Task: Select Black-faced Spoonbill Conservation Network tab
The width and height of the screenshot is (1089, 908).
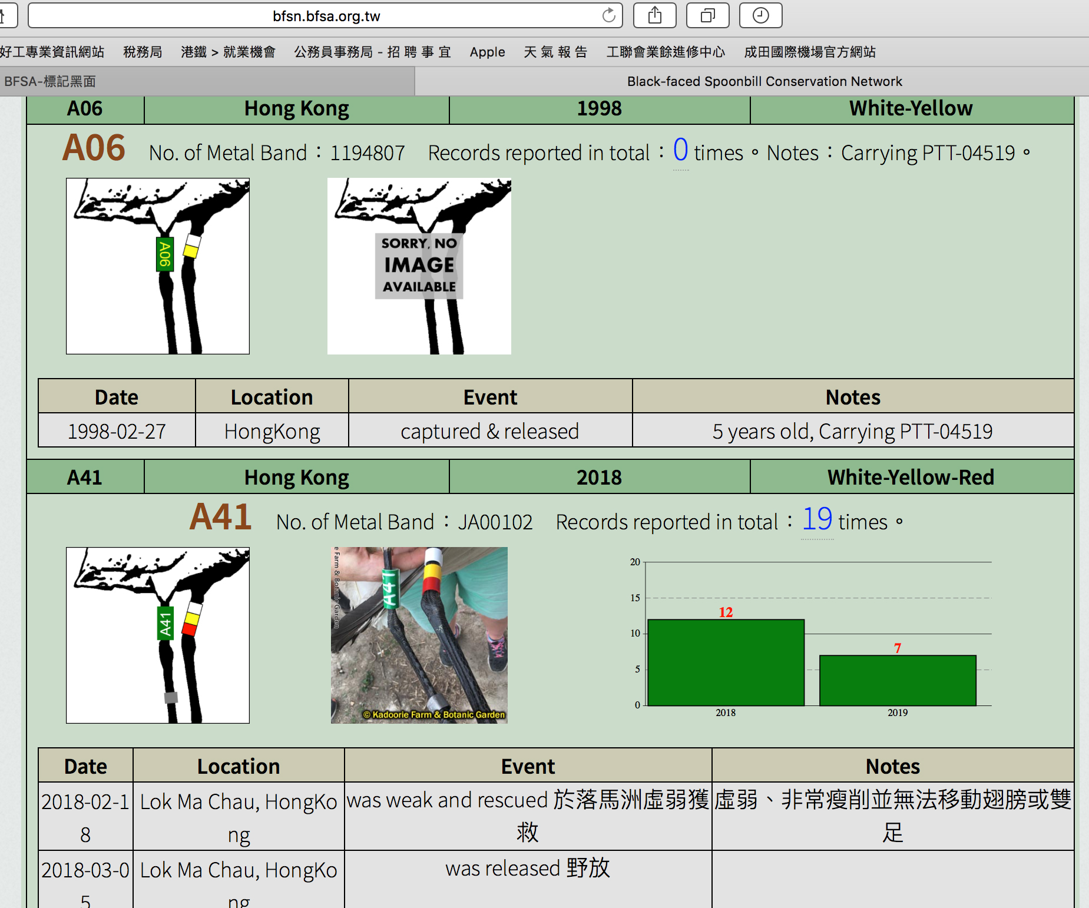Action: click(764, 81)
